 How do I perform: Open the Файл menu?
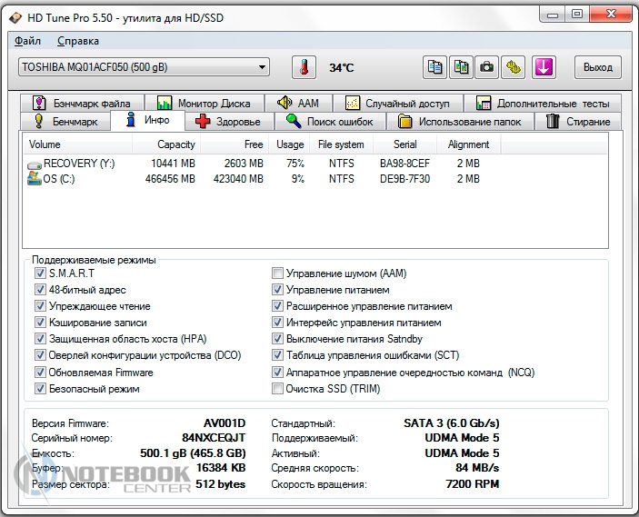28,41
